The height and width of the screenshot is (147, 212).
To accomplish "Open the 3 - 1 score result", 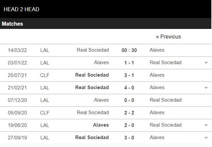I will (x=129, y=75).
